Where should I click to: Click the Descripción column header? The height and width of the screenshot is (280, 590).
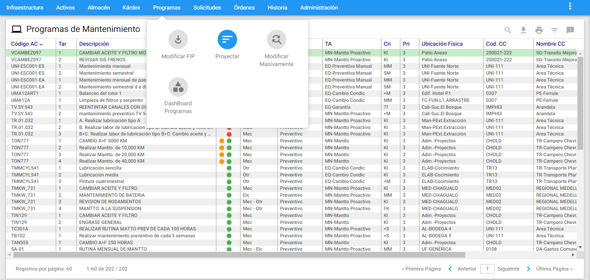pyautogui.click(x=94, y=44)
